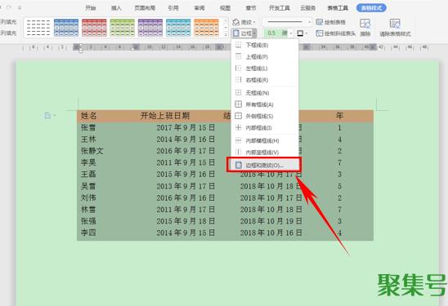Switch to the 开始 tab
This screenshot has width=448, height=306.
pyautogui.click(x=90, y=8)
